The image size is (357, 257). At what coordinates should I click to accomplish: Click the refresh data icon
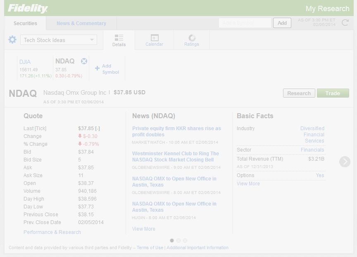coord(345,23)
